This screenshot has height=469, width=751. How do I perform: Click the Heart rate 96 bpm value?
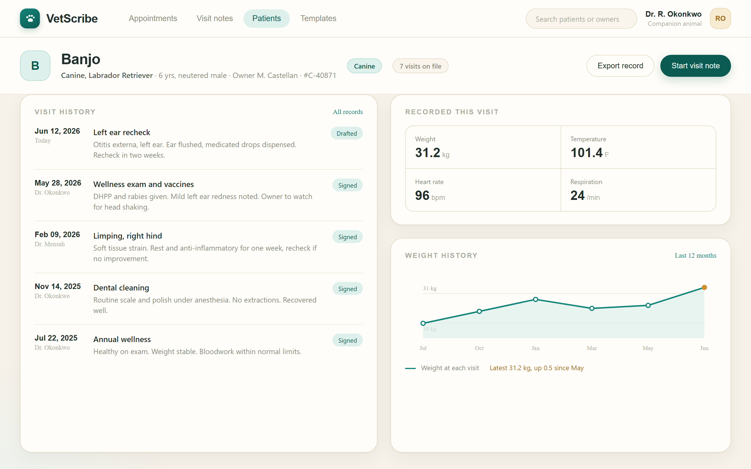point(430,196)
